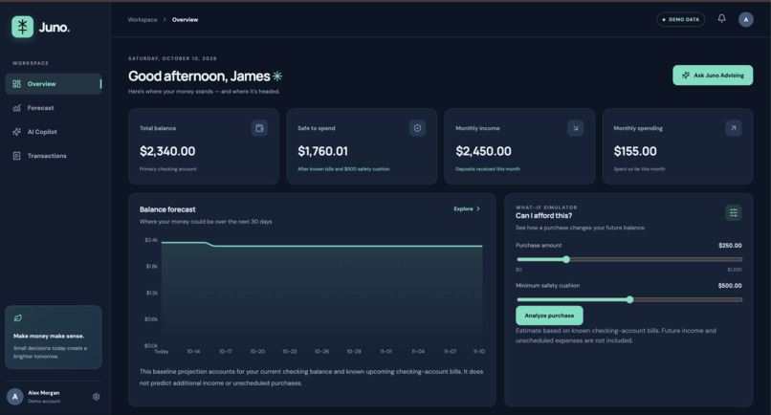Click the Balance forecast chart area
Image resolution: width=771 pixels, height=415 pixels.
[x=321, y=295]
